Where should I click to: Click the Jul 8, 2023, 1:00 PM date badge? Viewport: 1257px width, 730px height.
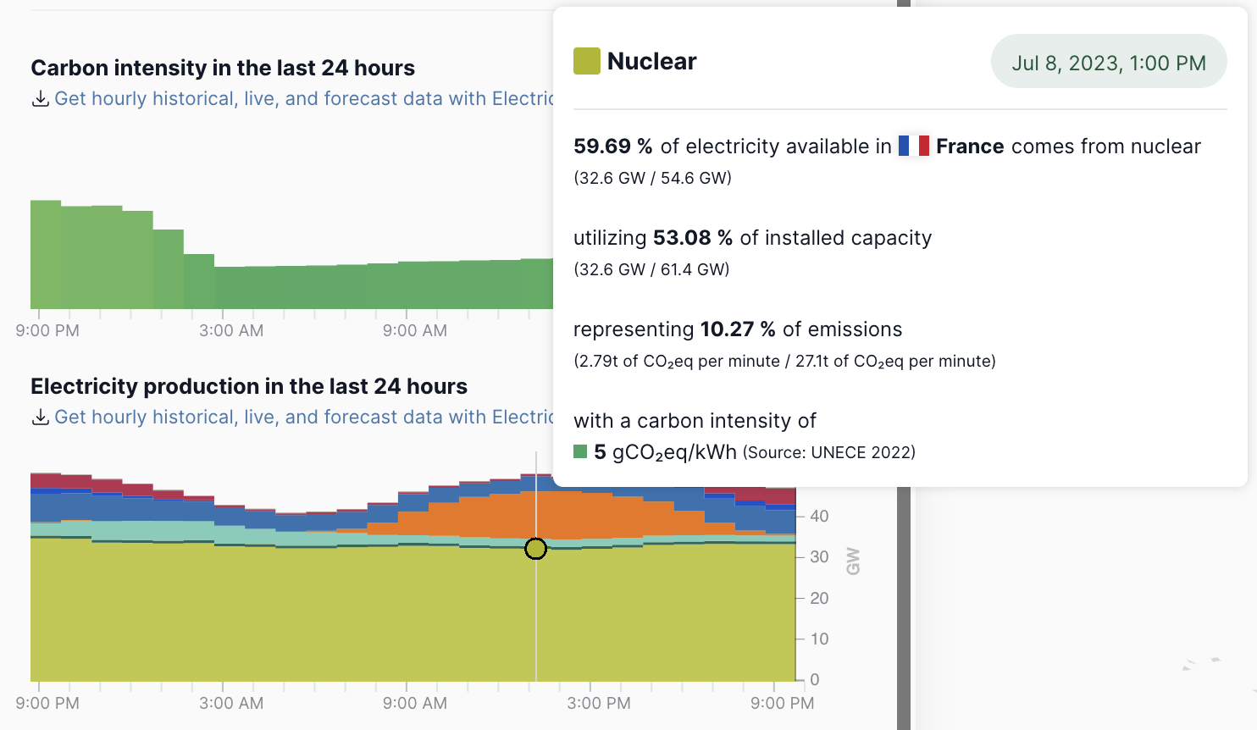[x=1108, y=63]
